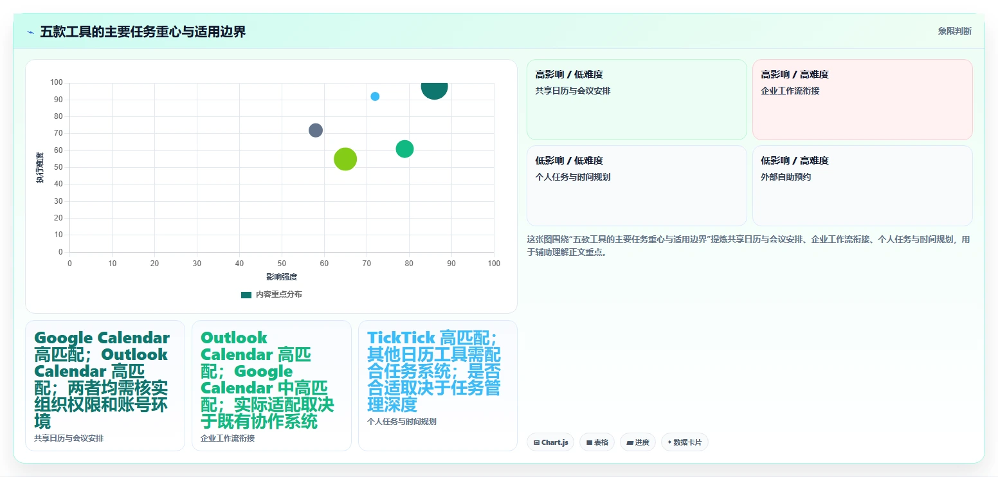Click the small light blue bubble
The height and width of the screenshot is (477, 998).
[x=375, y=96]
